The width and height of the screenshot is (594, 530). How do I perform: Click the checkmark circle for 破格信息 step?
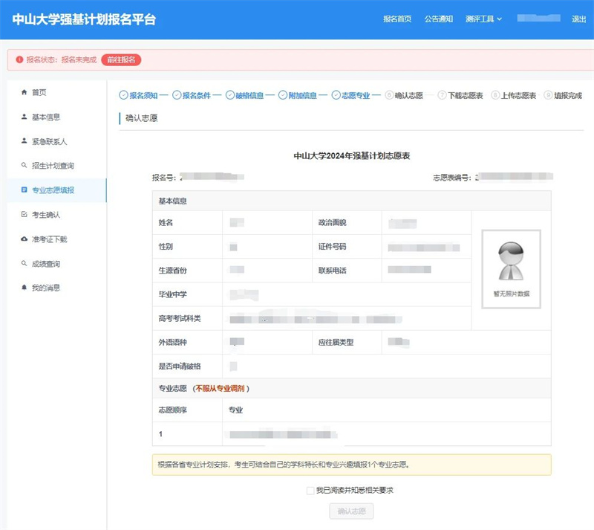[x=229, y=95]
